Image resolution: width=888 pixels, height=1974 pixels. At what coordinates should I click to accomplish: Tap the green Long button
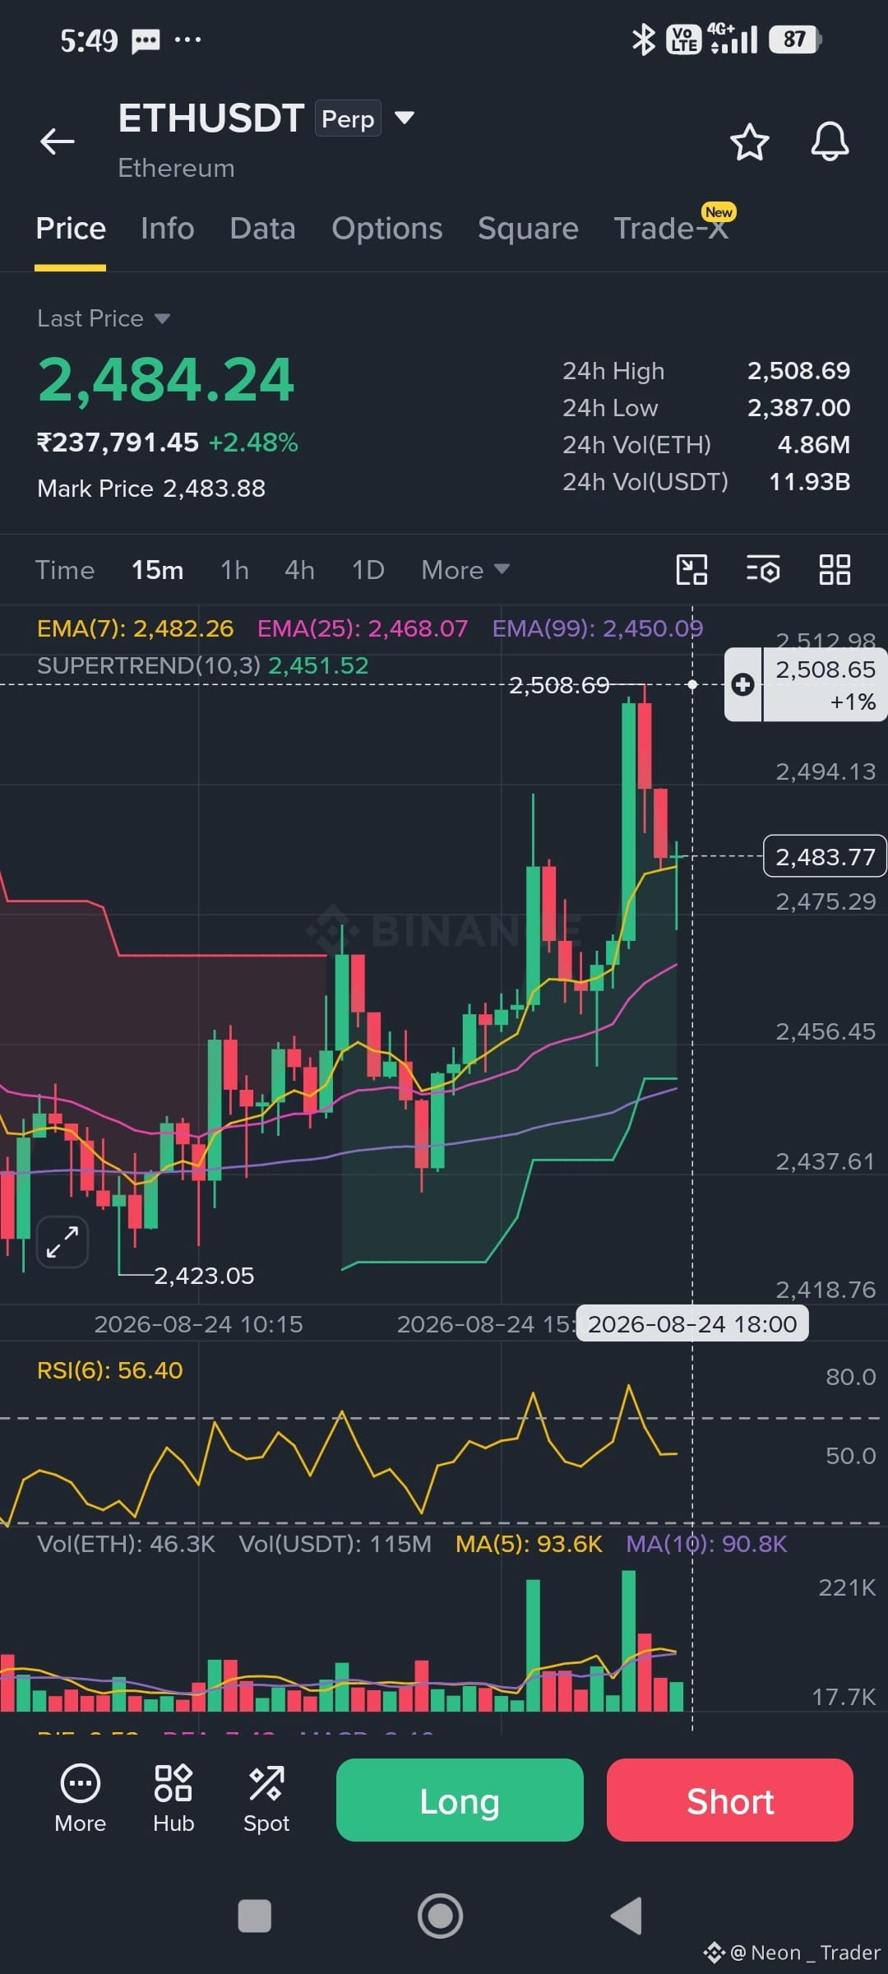[460, 1800]
